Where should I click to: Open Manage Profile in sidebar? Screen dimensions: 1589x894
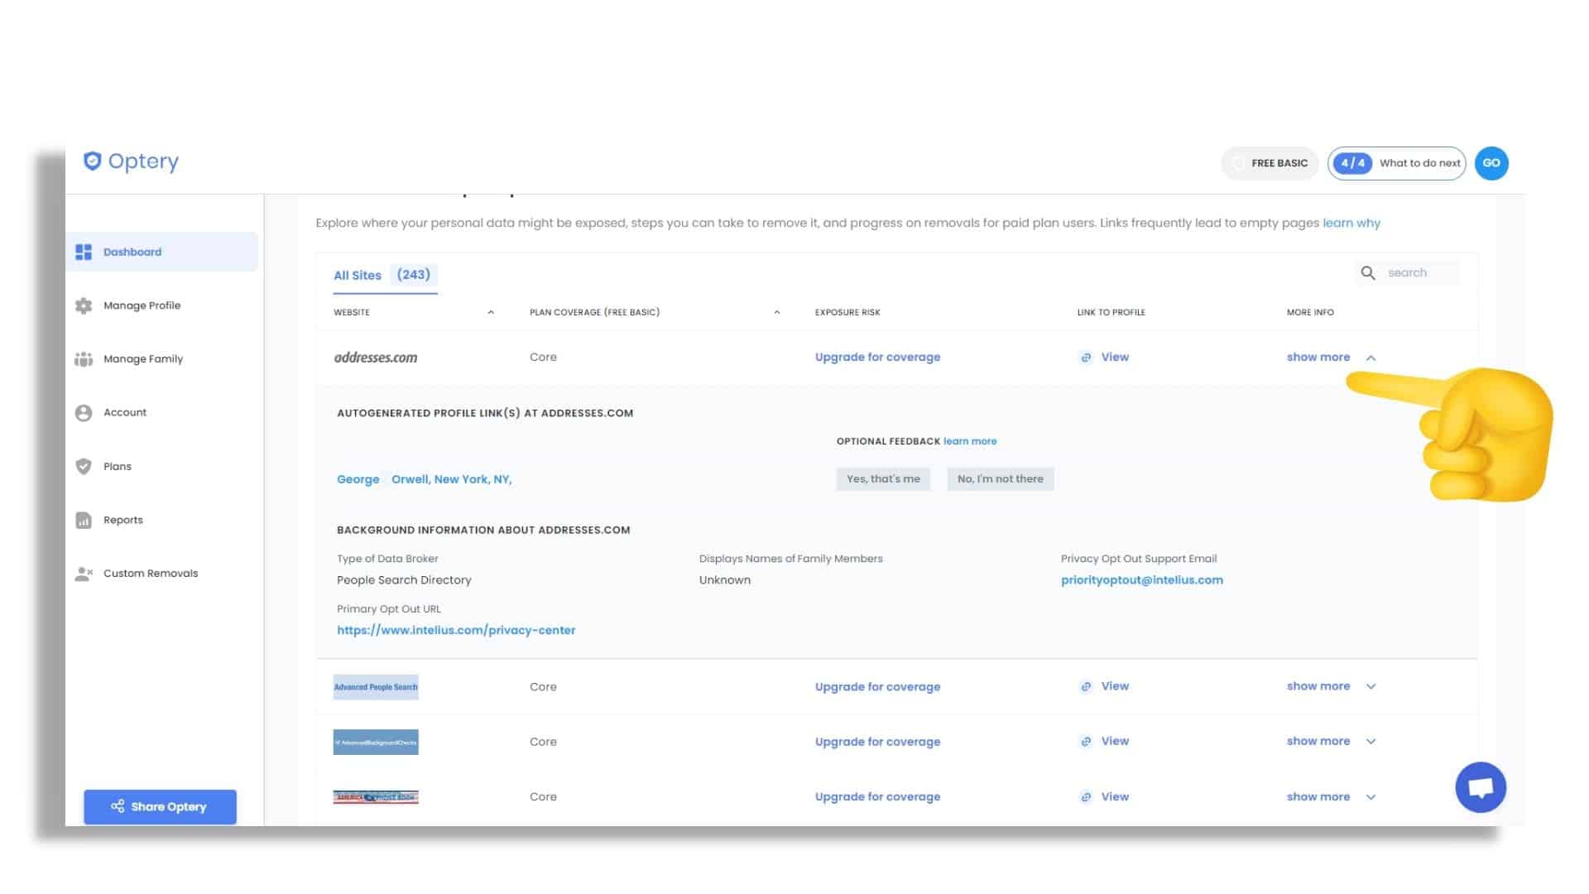[x=142, y=305]
